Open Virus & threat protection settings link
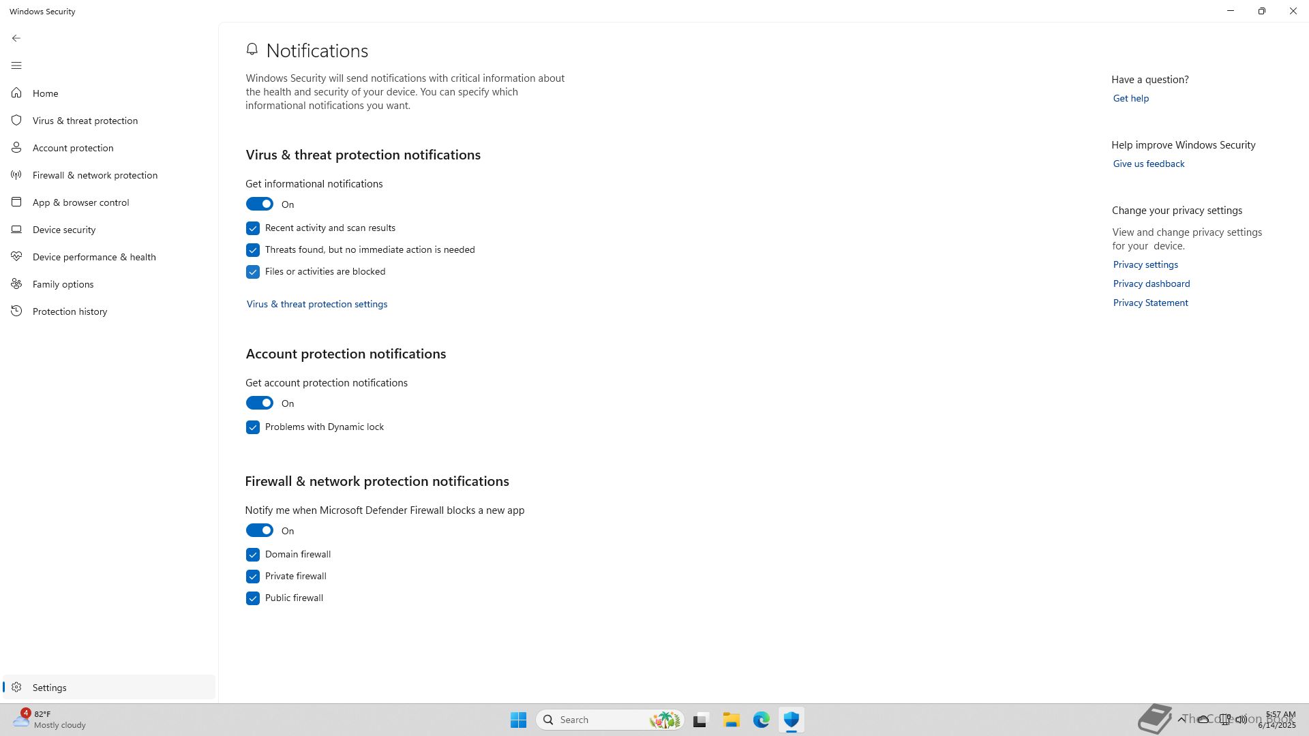The height and width of the screenshot is (736, 1309). (x=317, y=304)
